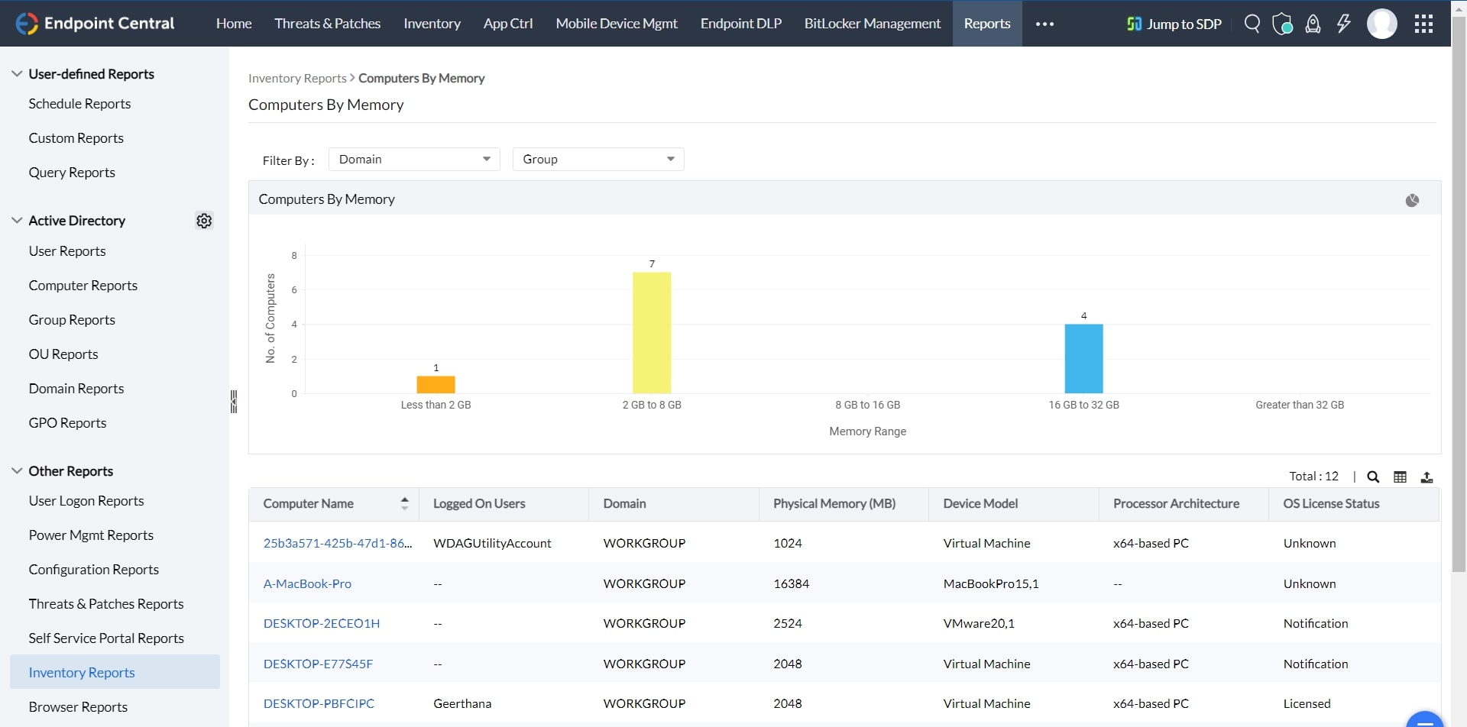Click the yellow 2 GB to 8 GB bar

click(x=652, y=332)
